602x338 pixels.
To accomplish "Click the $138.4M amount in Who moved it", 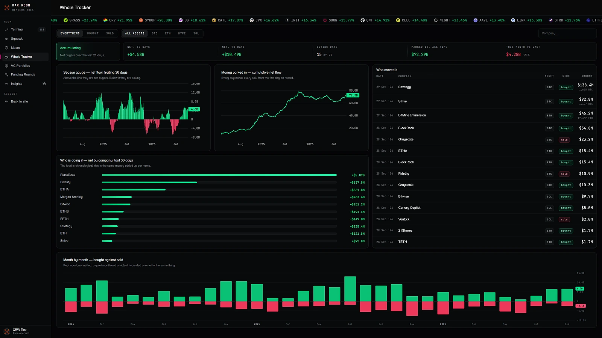I will click(x=585, y=85).
